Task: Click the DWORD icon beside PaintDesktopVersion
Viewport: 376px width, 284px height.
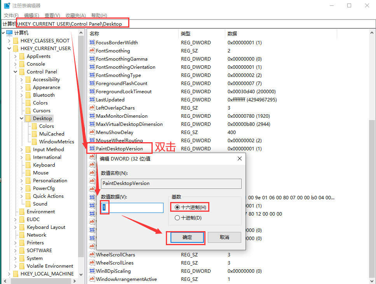Action: 92,148
